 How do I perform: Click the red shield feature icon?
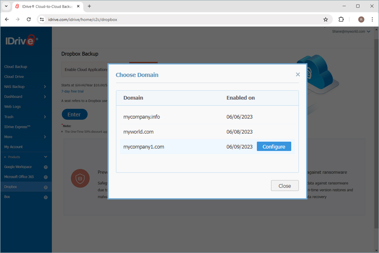pyautogui.click(x=80, y=178)
